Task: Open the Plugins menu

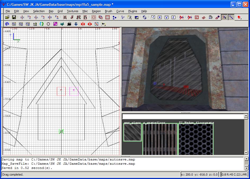Action: pyautogui.click(x=132, y=11)
